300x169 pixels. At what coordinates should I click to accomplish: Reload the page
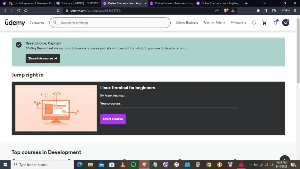(19, 11)
